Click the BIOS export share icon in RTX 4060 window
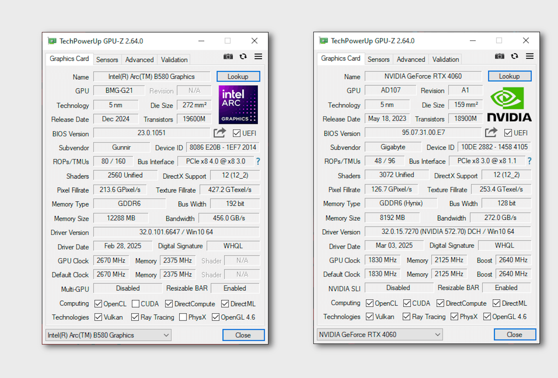This screenshot has width=558, height=378. (491, 132)
